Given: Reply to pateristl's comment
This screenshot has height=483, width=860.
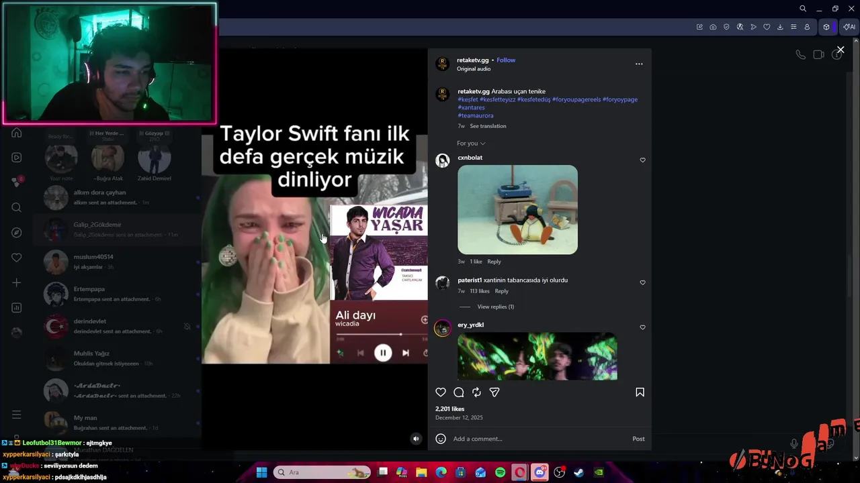Looking at the screenshot, I should coord(501,291).
